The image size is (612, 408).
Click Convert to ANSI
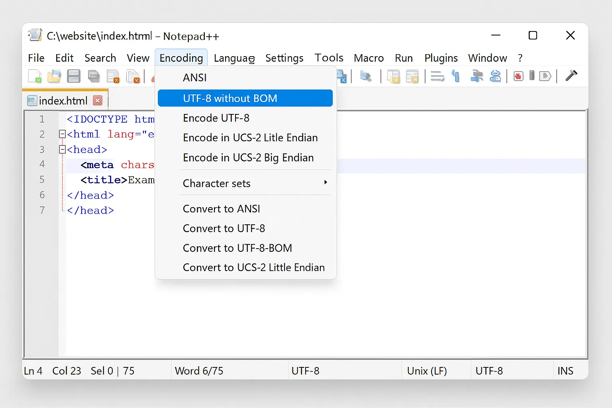tap(245, 209)
